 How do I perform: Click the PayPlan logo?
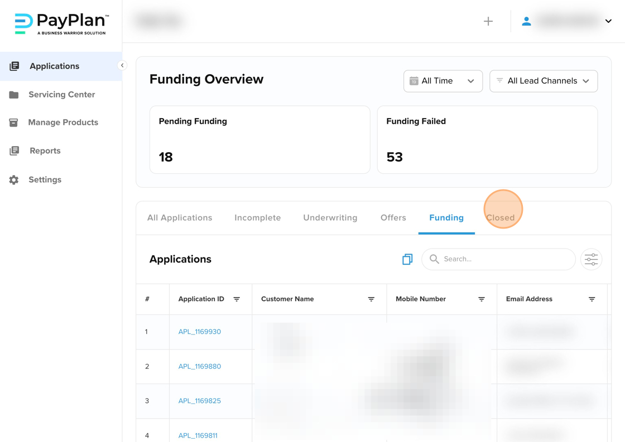pos(61,24)
